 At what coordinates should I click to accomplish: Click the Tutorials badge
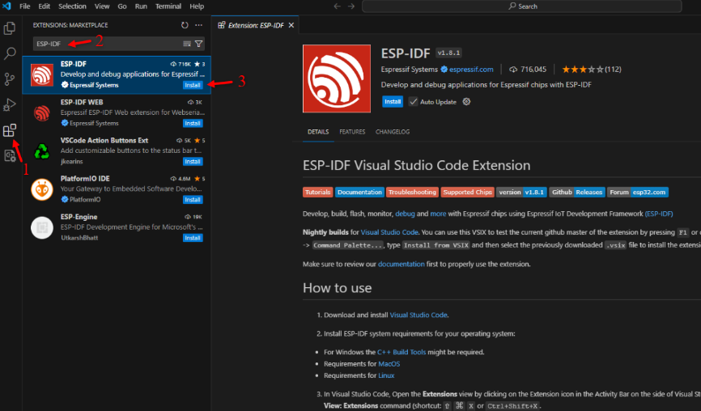pos(317,192)
